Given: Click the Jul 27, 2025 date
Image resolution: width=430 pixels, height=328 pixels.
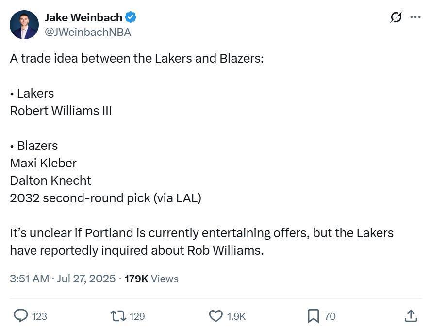Looking at the screenshot, I should (86, 279).
